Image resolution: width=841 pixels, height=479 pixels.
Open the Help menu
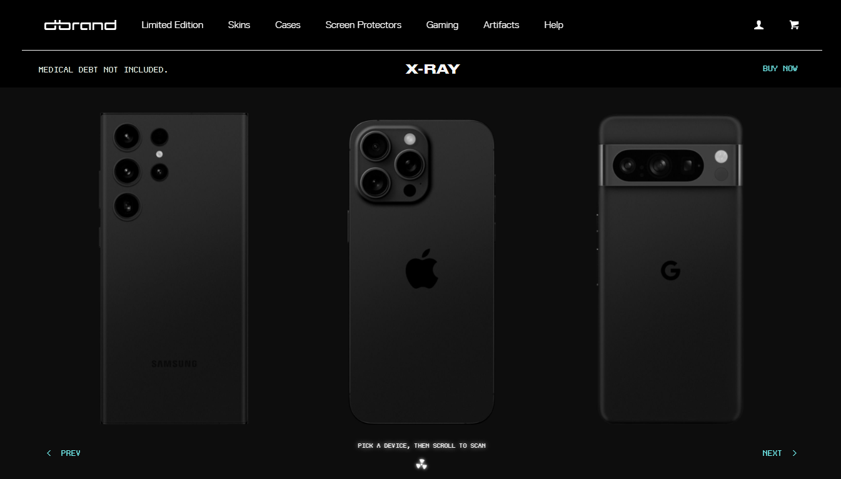553,25
